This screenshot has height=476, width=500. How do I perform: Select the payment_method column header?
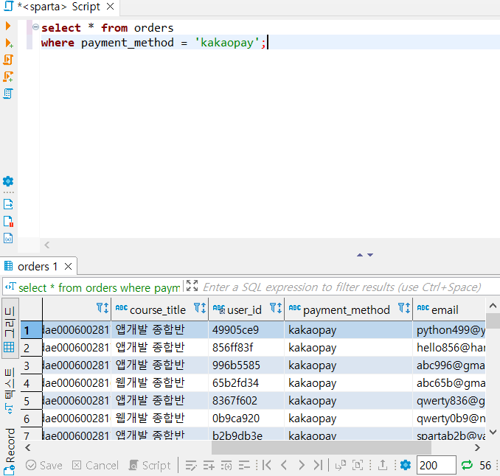[347, 309]
